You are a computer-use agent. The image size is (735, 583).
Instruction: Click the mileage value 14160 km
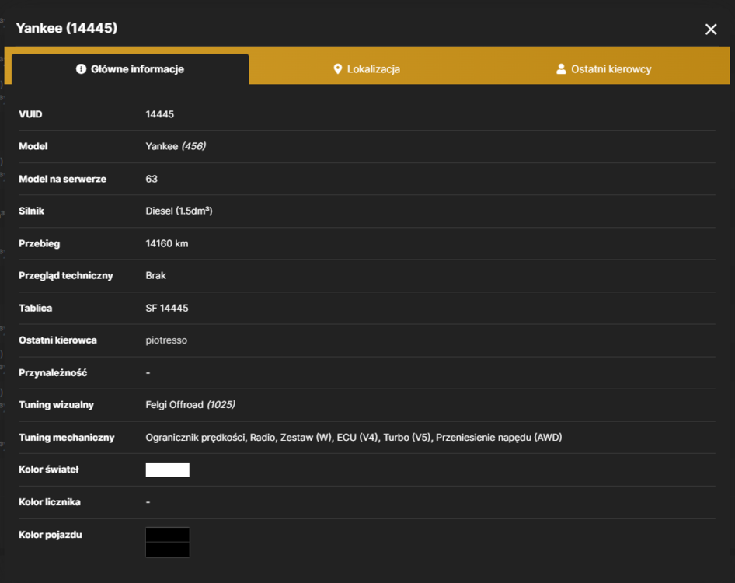tap(167, 243)
